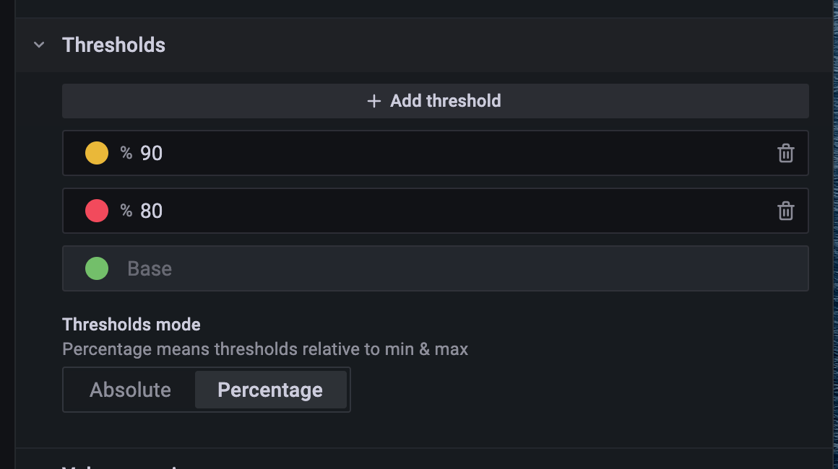Click the plus icon beside Add threshold
The image size is (838, 469).
pyautogui.click(x=373, y=101)
